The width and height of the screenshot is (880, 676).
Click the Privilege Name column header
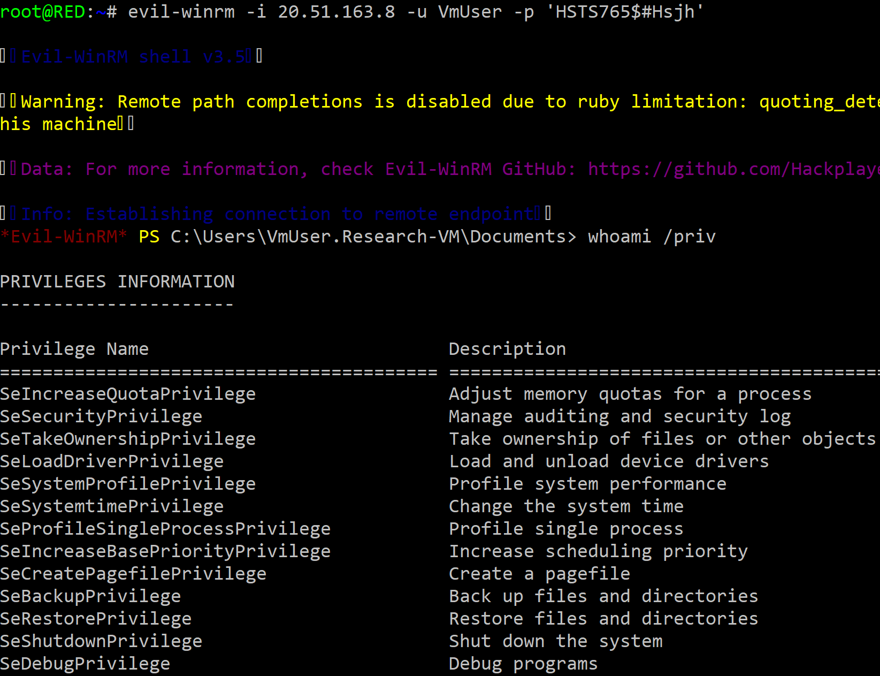(74, 349)
